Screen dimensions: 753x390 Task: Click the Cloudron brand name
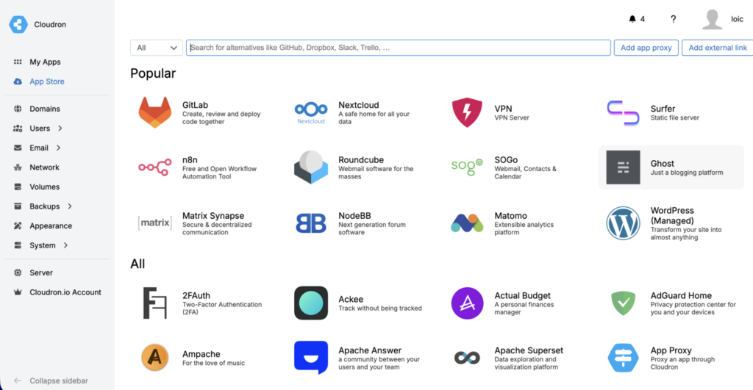coord(50,24)
